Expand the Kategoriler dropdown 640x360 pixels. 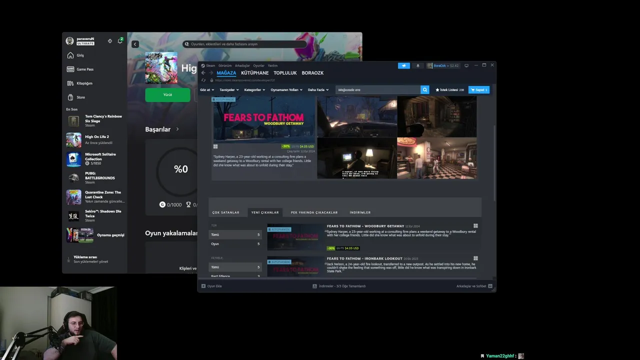coord(254,90)
